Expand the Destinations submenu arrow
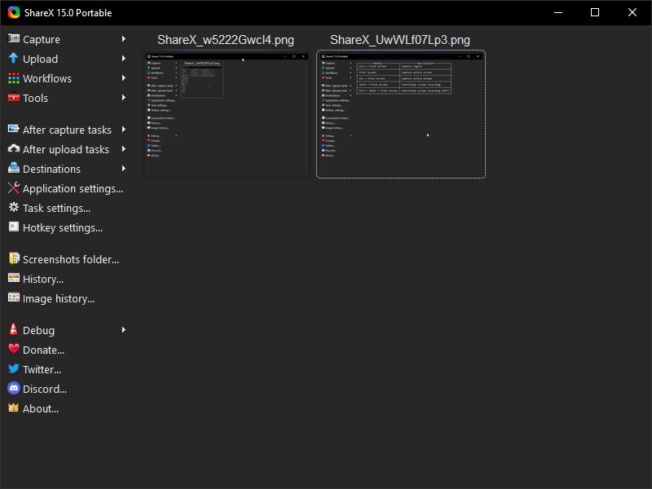Viewport: 652px width, 489px height. tap(124, 169)
